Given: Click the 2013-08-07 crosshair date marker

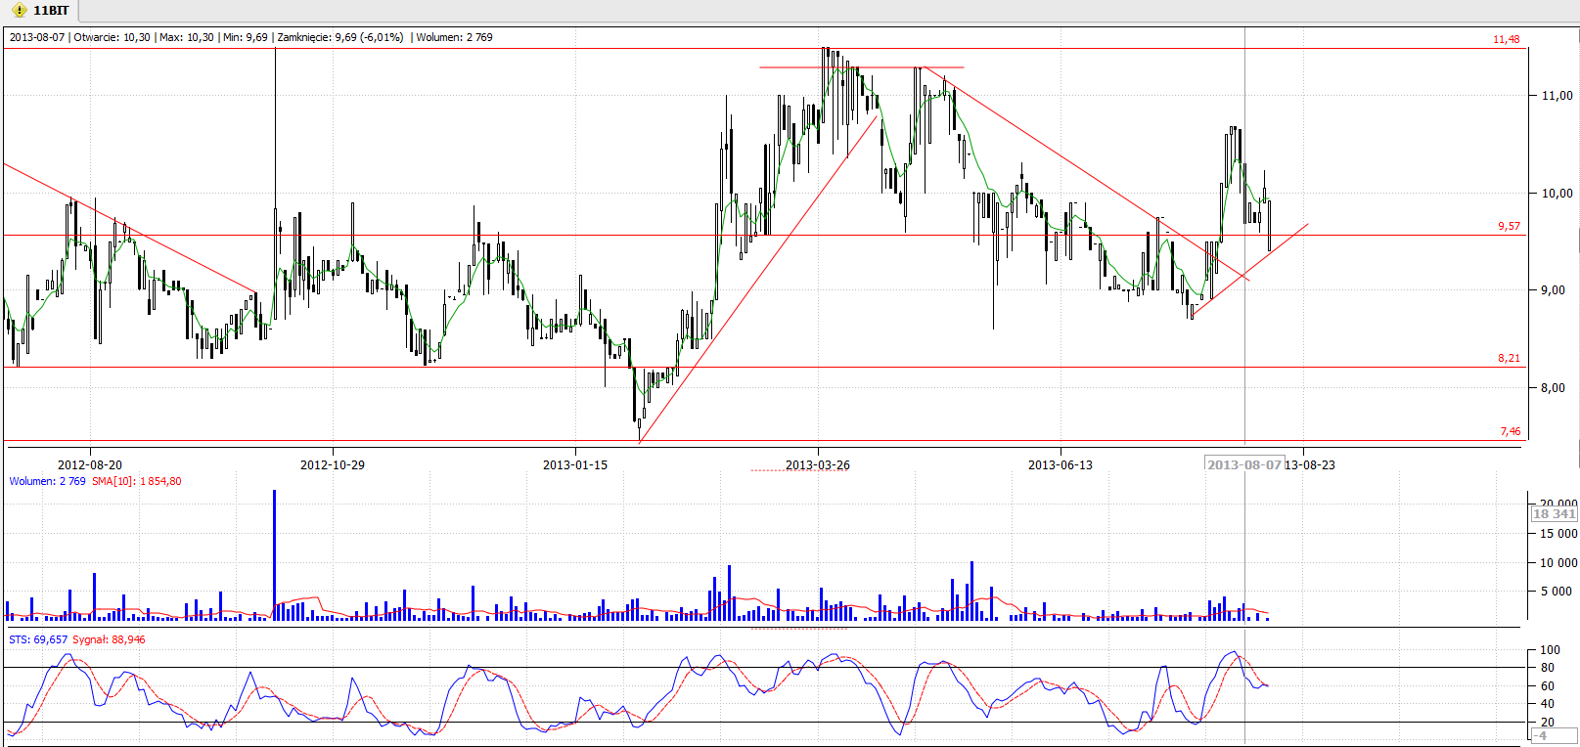Looking at the screenshot, I should pyautogui.click(x=1243, y=464).
